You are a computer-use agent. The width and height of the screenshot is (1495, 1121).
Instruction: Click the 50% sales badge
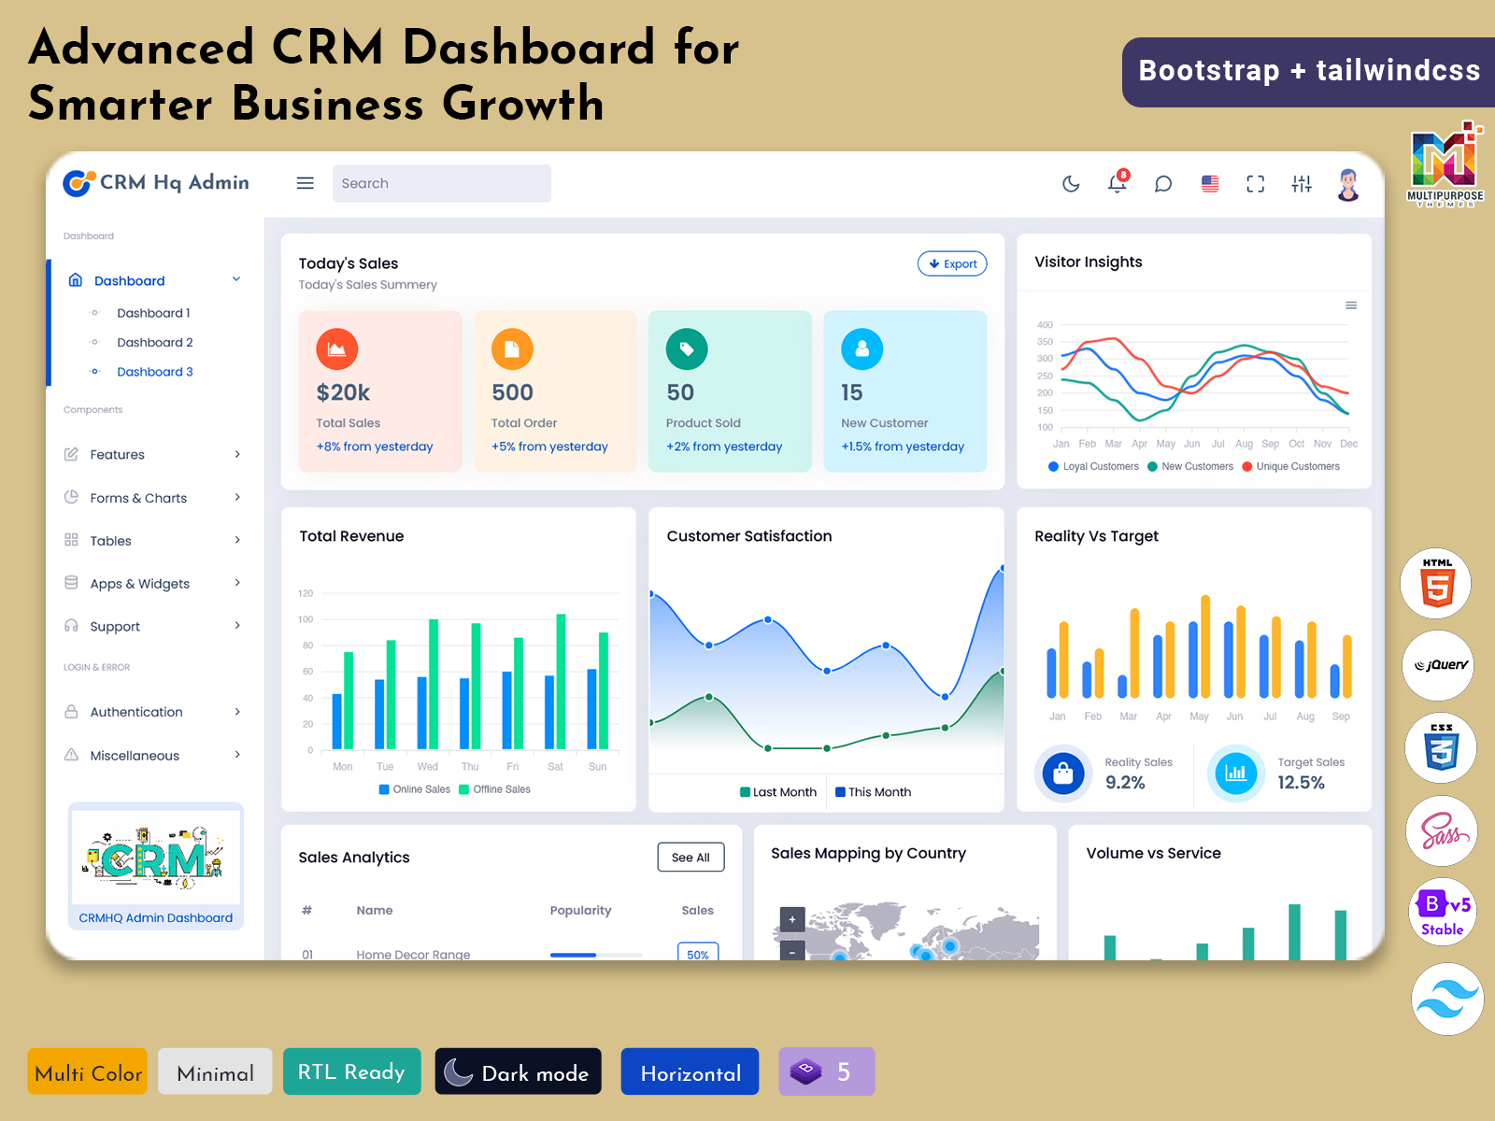pyautogui.click(x=698, y=952)
